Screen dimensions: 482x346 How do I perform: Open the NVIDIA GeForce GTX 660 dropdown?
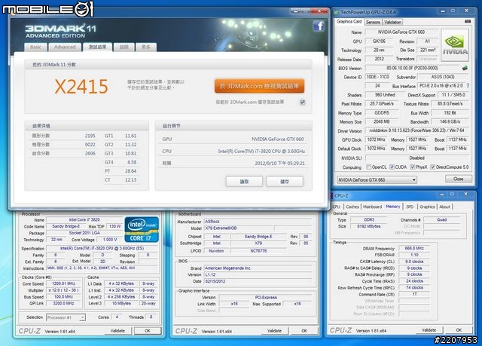coord(377,180)
